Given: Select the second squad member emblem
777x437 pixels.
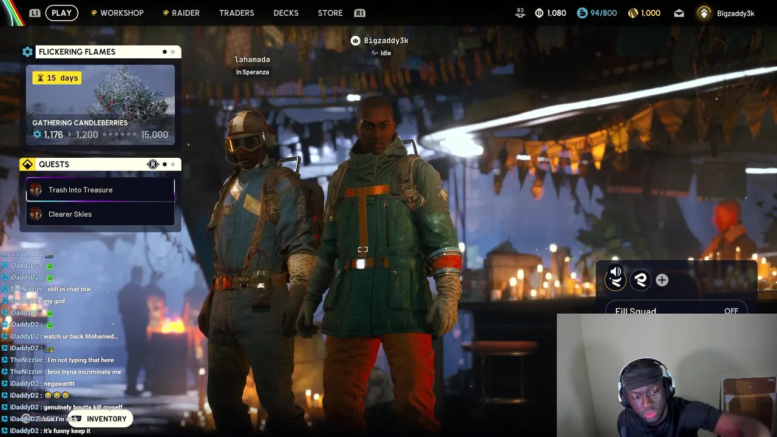Looking at the screenshot, I should click(640, 280).
